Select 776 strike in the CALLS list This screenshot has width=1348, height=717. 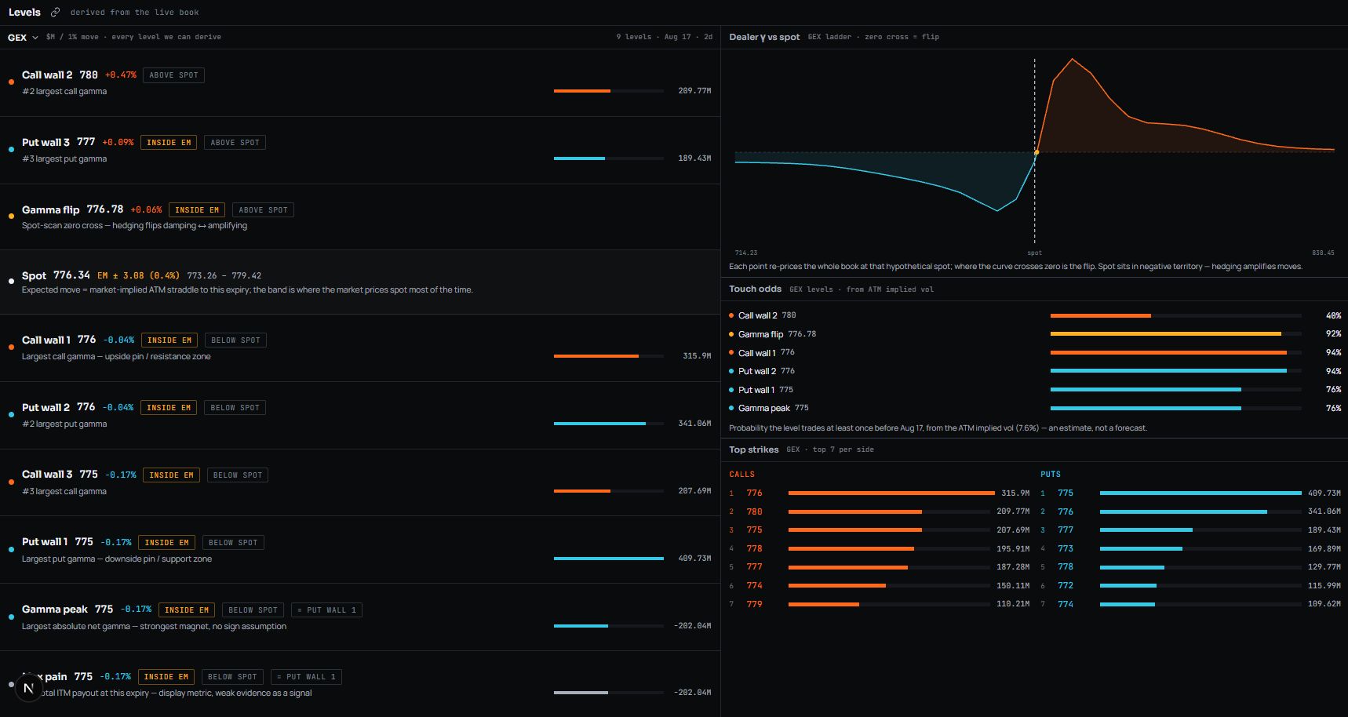tap(754, 493)
